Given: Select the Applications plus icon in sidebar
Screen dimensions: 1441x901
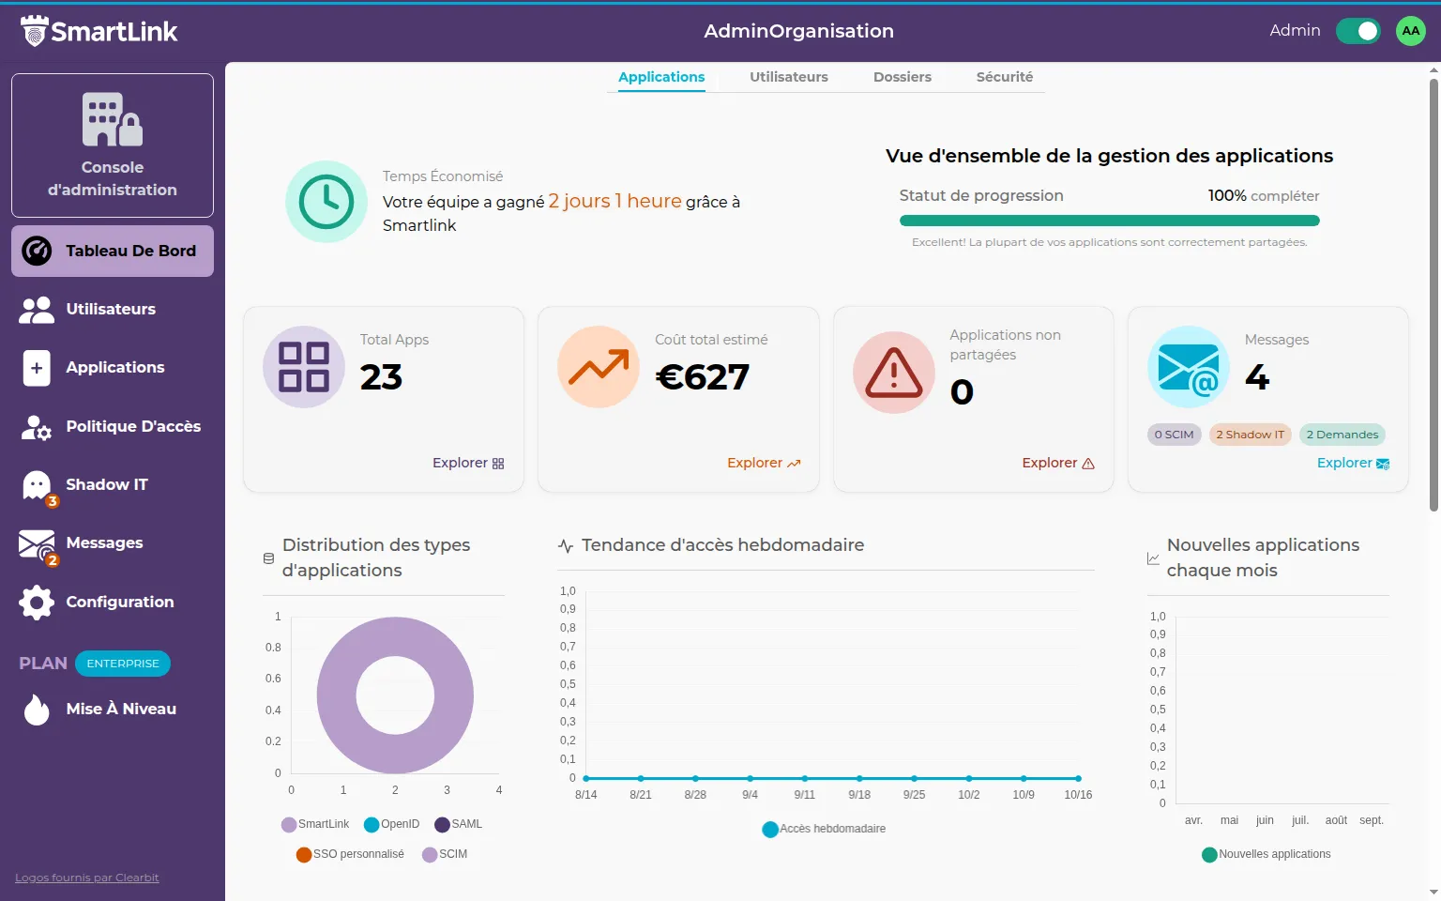Looking at the screenshot, I should tap(36, 368).
